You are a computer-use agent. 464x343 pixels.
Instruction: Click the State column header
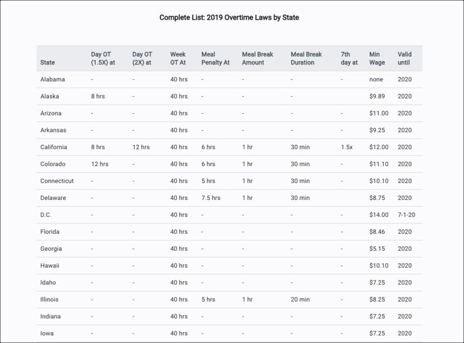47,63
